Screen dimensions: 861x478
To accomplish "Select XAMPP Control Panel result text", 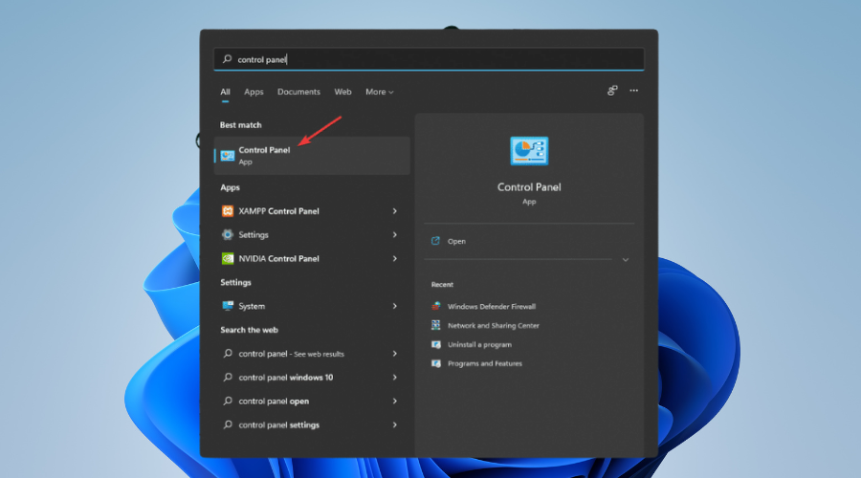I will click(x=278, y=211).
